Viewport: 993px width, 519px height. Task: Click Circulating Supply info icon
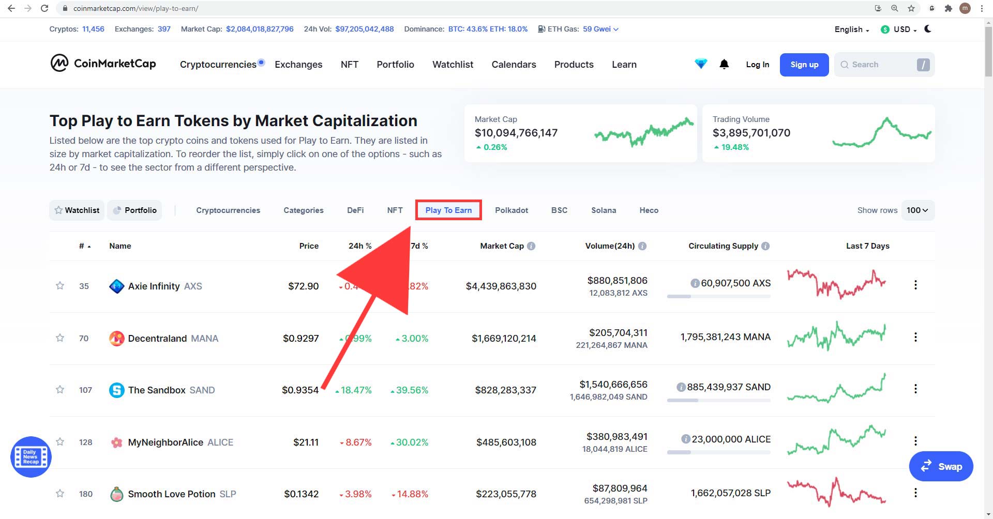tap(765, 246)
